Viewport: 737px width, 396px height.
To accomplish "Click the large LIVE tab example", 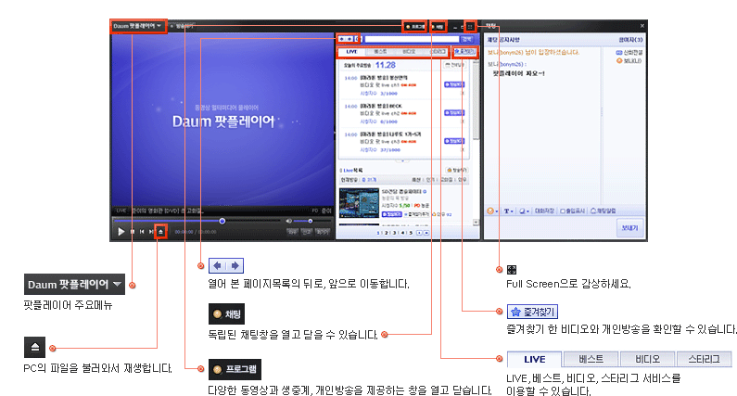I will tap(534, 359).
